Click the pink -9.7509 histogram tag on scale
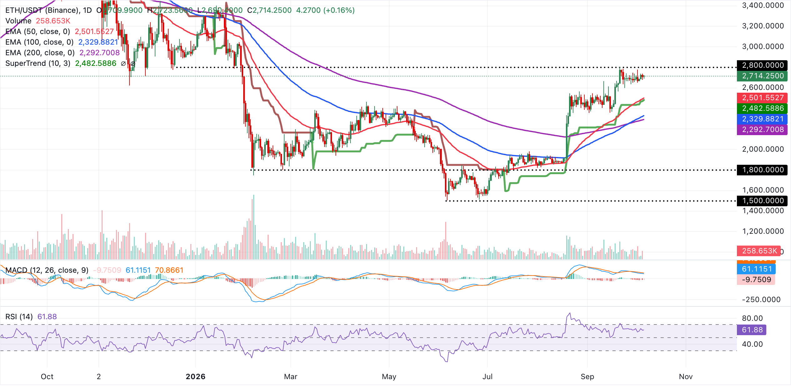The height and width of the screenshot is (391, 791). [756, 280]
